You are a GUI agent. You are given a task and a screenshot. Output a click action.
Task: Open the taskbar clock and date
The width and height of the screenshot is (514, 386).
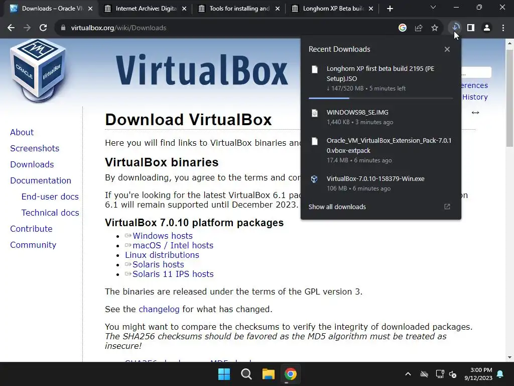click(x=478, y=374)
